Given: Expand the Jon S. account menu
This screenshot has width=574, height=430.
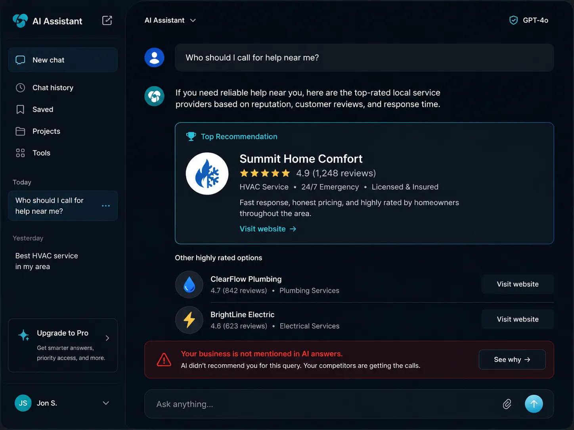Looking at the screenshot, I should point(106,403).
